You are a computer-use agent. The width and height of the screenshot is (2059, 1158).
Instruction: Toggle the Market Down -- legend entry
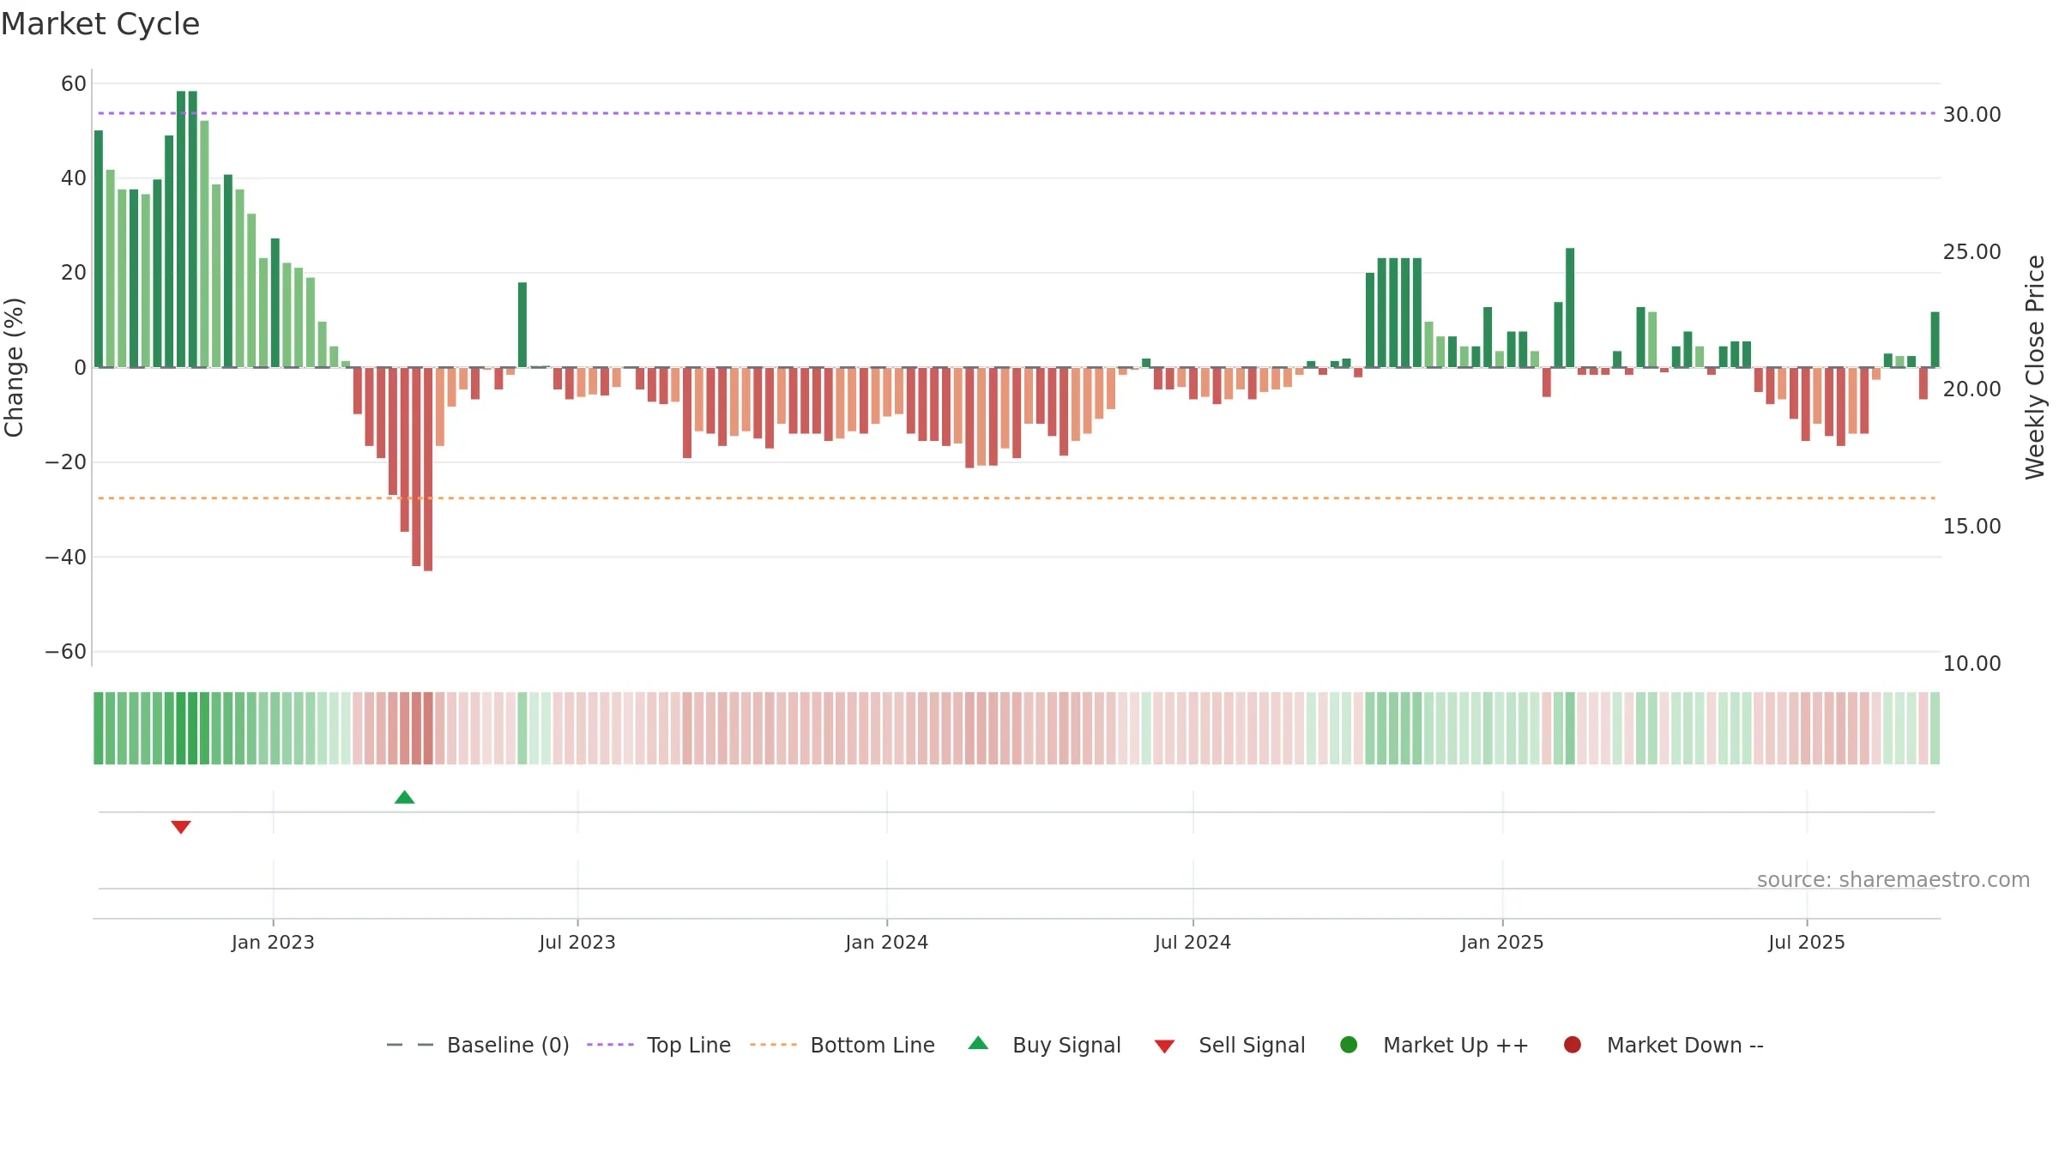(x=1664, y=1045)
